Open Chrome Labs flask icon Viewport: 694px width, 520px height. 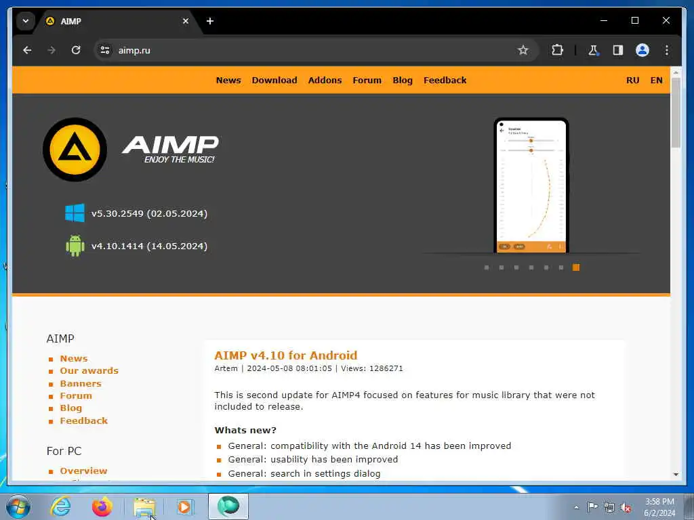(593, 50)
